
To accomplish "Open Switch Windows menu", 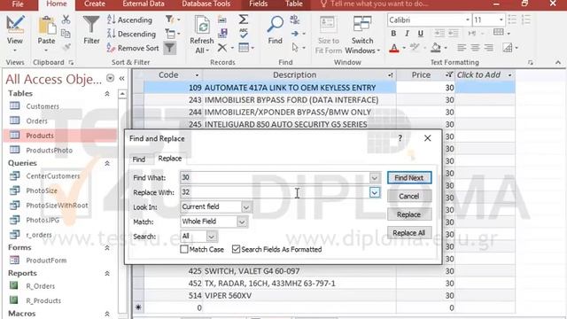I will pos(362,35).
